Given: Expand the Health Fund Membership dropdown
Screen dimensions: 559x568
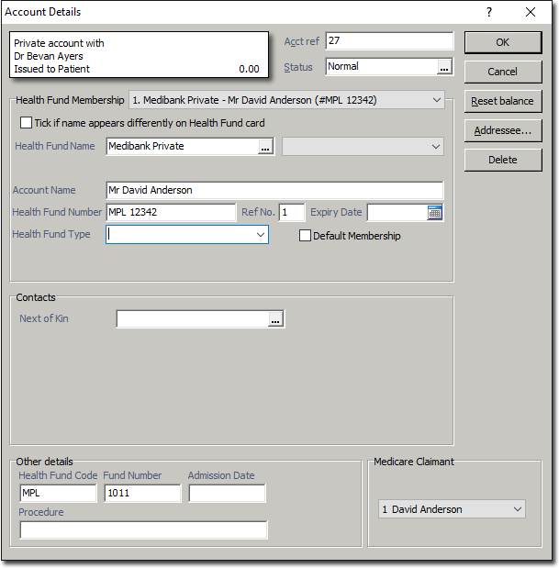Looking at the screenshot, I should tap(436, 100).
